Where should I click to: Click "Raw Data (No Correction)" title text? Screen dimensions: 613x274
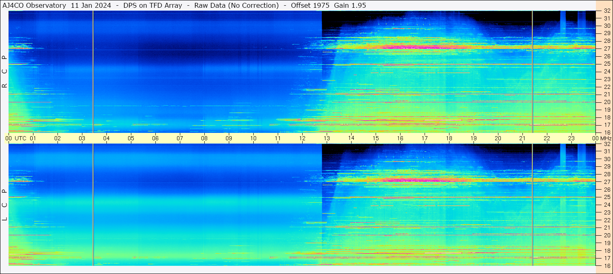(237, 5)
